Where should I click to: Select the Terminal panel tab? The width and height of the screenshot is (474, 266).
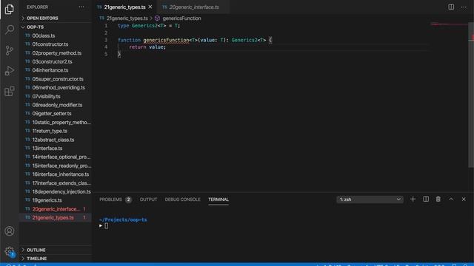[x=218, y=199]
